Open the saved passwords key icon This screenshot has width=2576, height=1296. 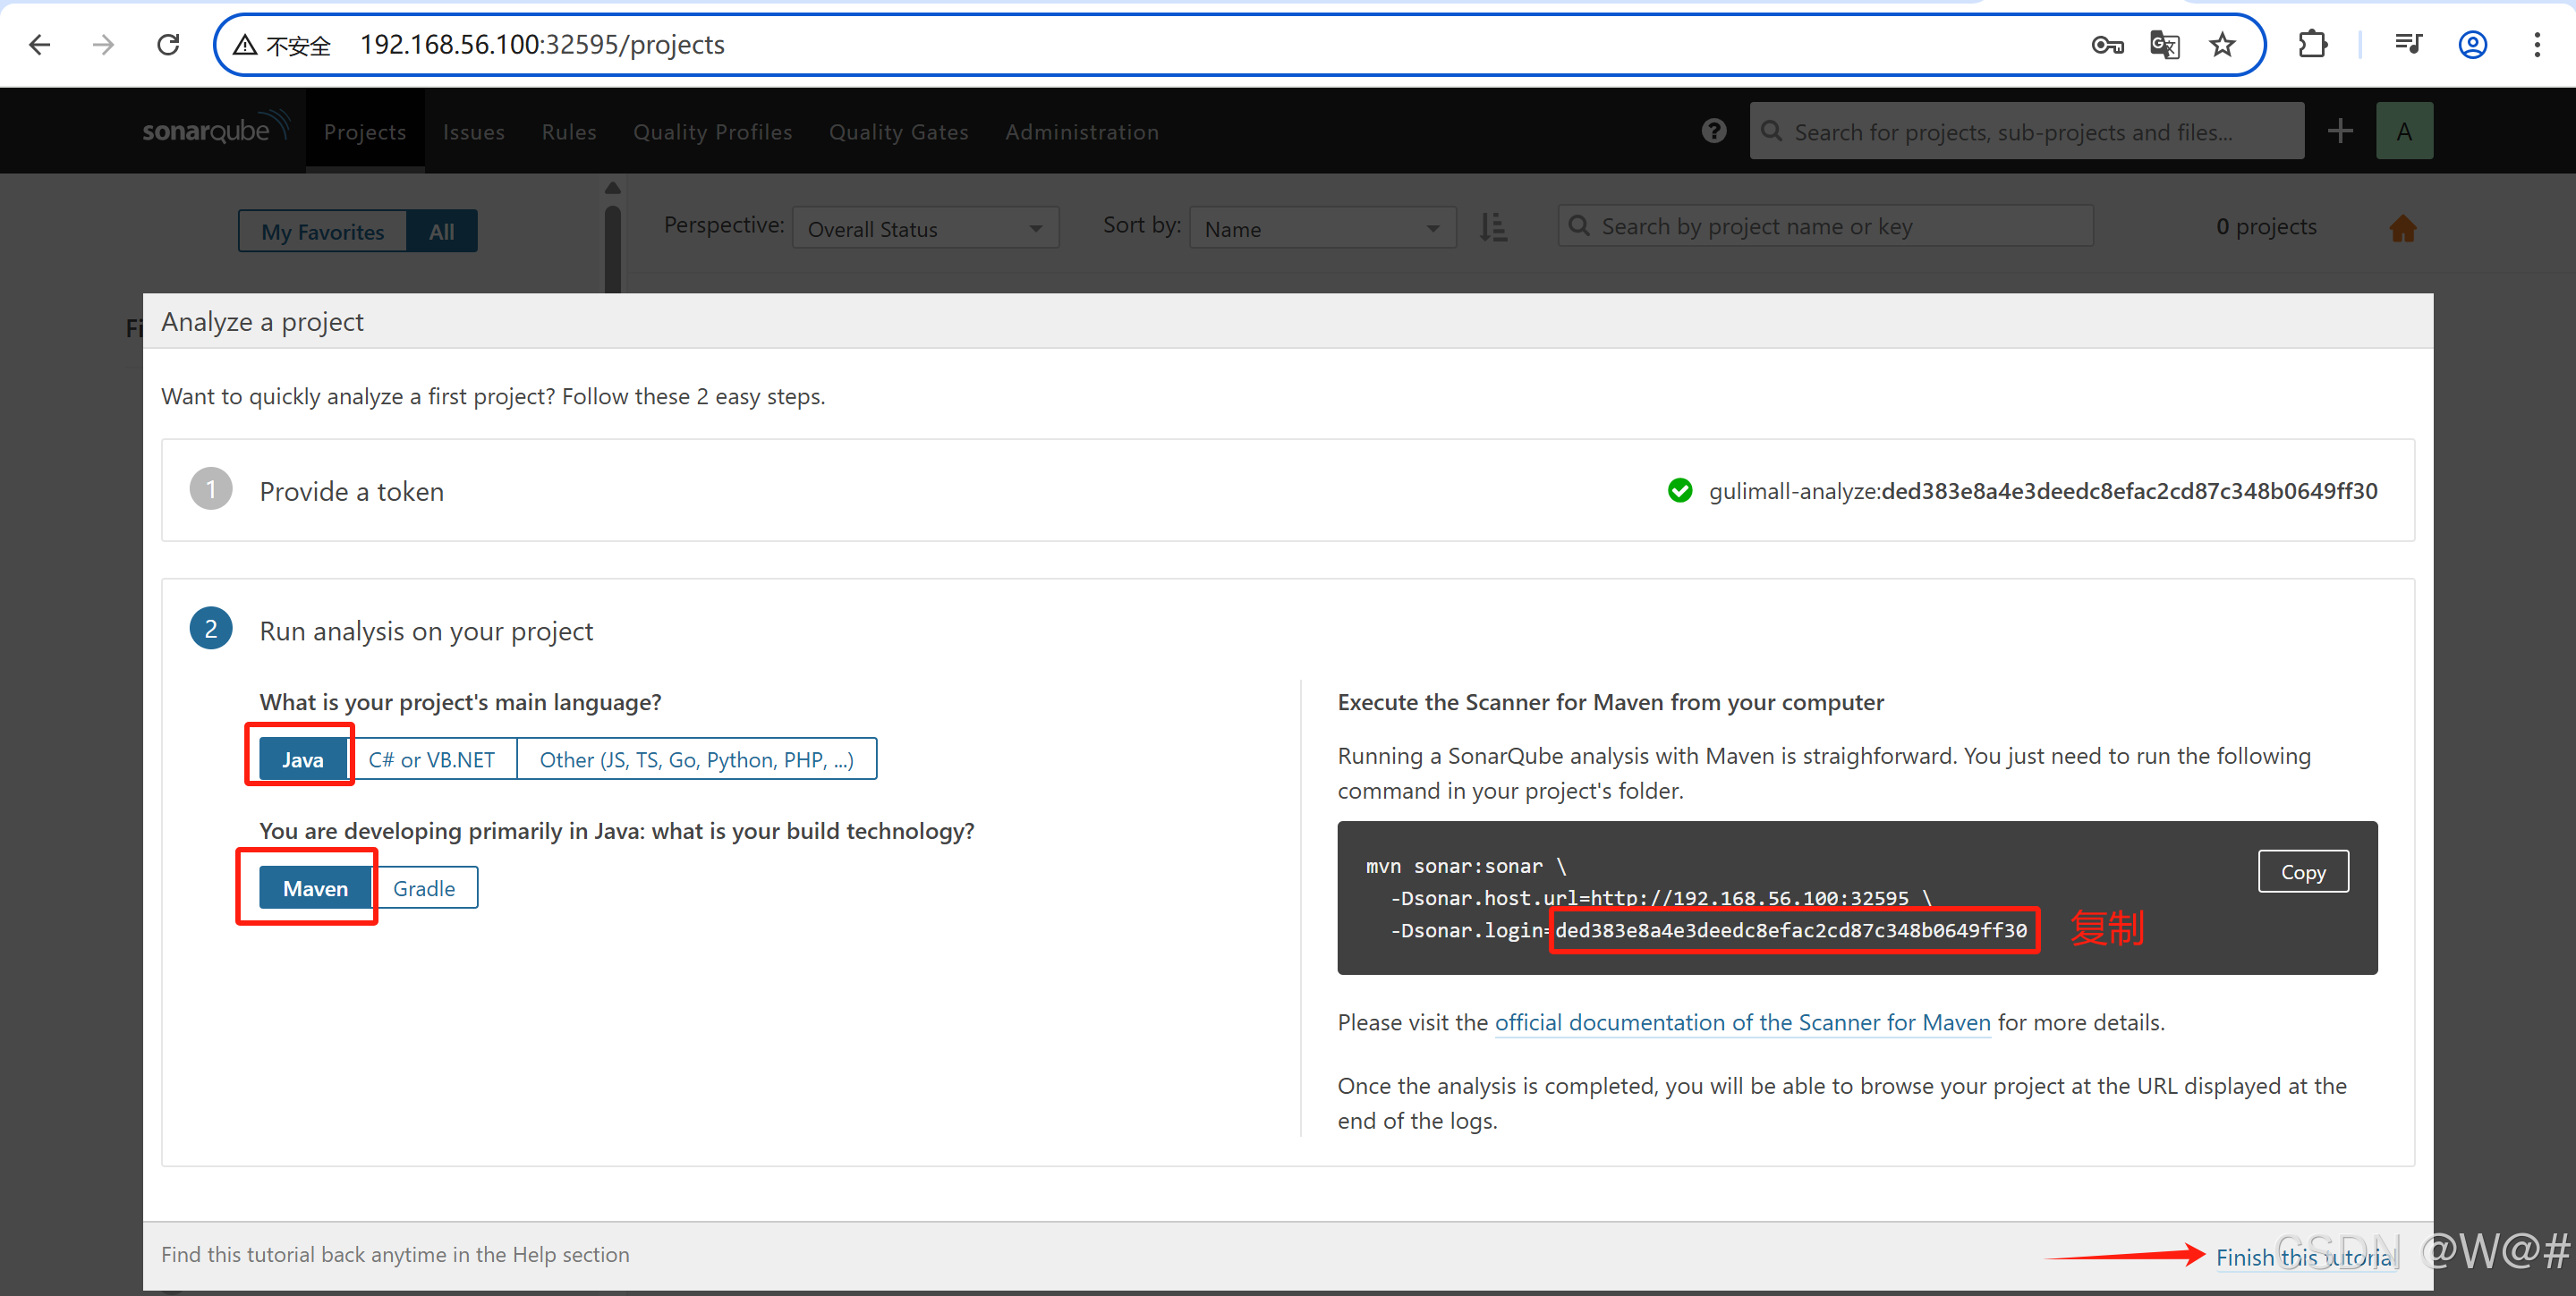pyautogui.click(x=2107, y=45)
